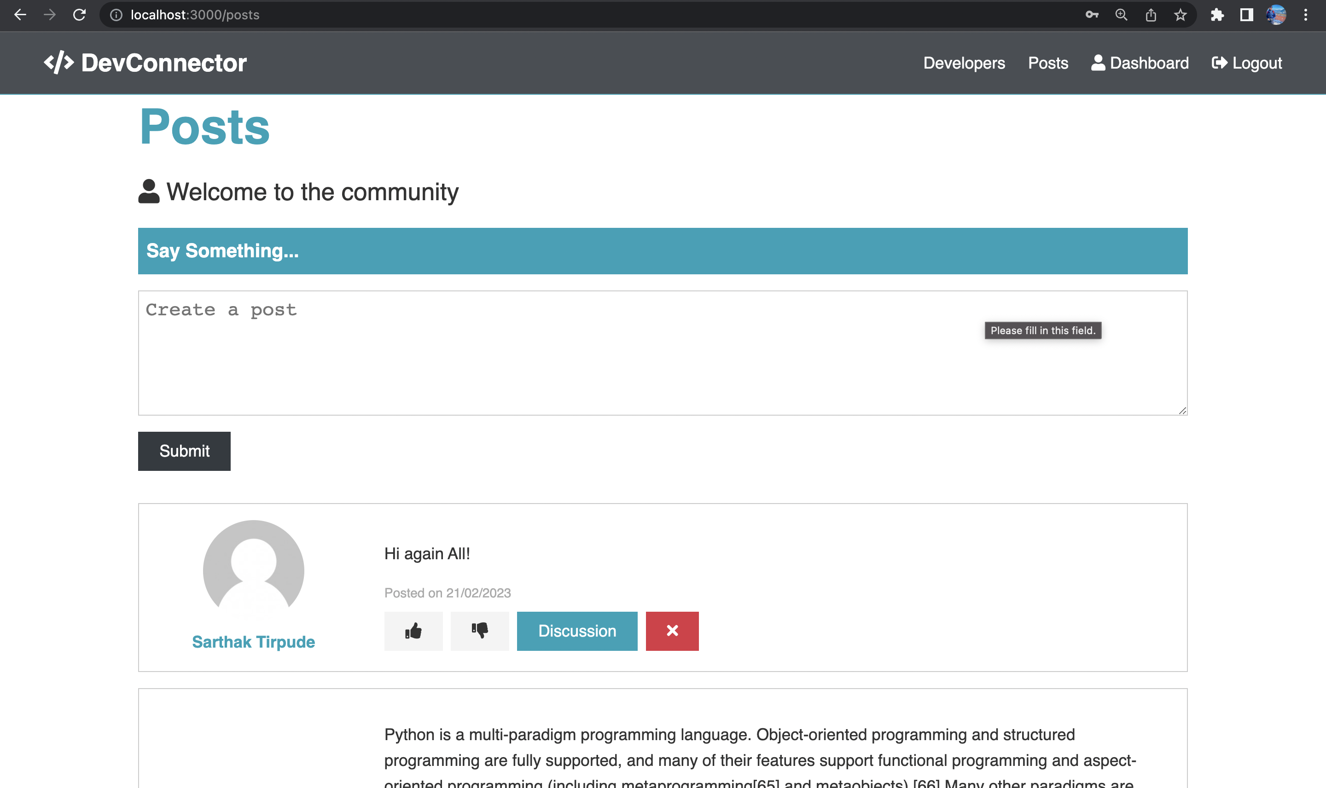Click the extensions puzzle-piece icon
Viewport: 1326px width, 788px height.
(x=1217, y=14)
